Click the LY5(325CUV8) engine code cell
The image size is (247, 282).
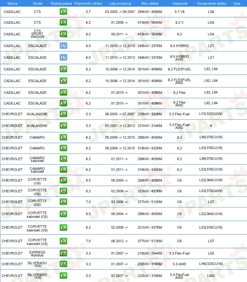[211, 114]
